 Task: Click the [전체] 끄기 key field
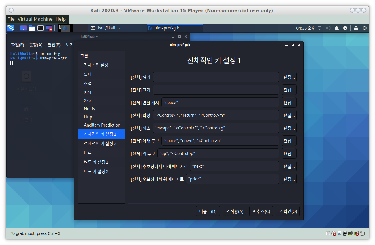point(216,90)
